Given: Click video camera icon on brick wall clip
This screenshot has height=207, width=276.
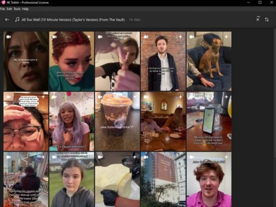Looking at the screenshot, I should point(146,37).
